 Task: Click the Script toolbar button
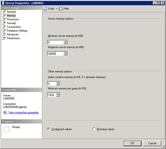(x=49, y=9)
